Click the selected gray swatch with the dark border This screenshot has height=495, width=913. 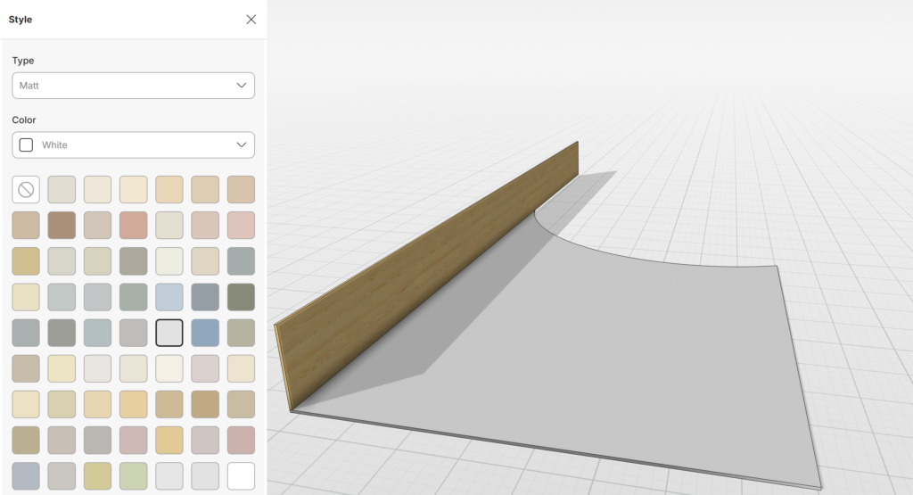coord(169,333)
